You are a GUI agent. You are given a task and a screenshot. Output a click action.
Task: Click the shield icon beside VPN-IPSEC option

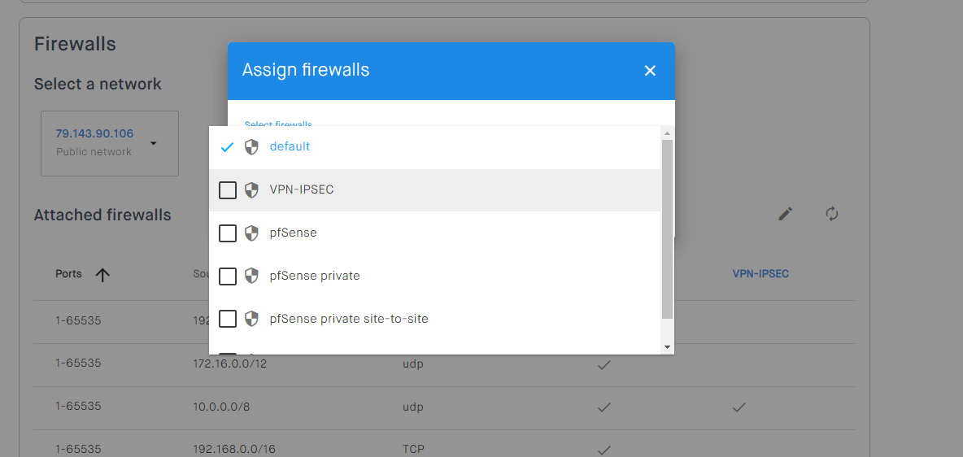tap(251, 189)
